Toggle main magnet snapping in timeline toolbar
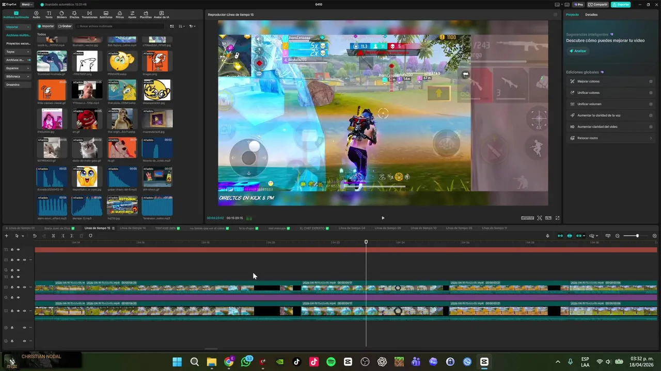Screen dimensions: 661x371 560,236
